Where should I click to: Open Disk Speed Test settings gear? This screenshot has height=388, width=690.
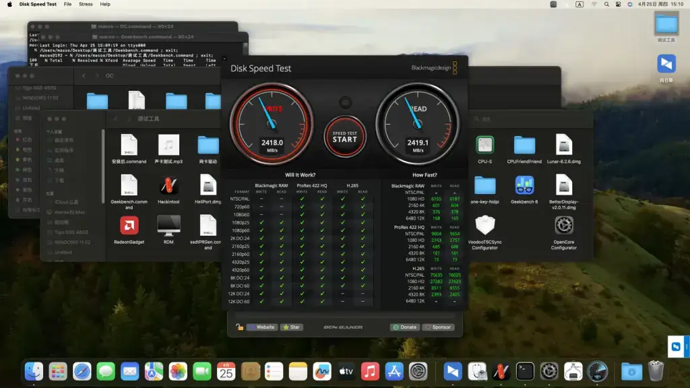(x=346, y=102)
